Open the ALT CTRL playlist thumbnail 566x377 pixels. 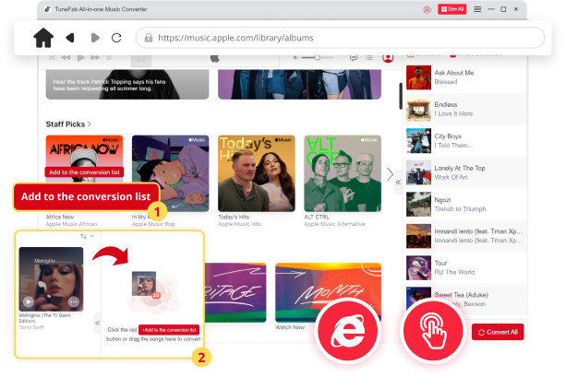point(340,172)
